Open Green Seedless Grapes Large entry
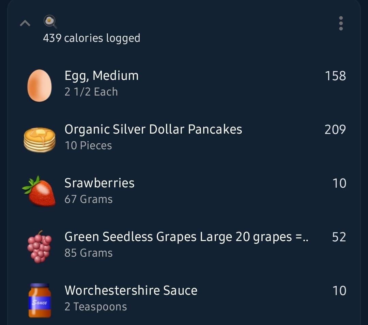Screen dimensions: 368x325 pyautogui.click(x=184, y=244)
